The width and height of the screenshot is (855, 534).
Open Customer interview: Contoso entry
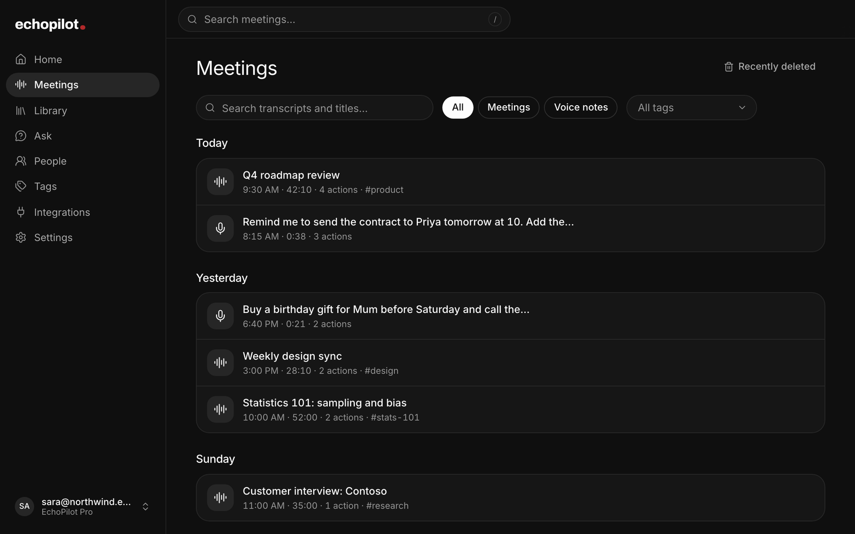[510, 498]
